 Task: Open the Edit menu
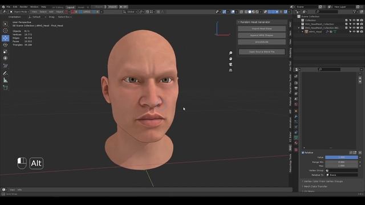pyautogui.click(x=15, y=7)
